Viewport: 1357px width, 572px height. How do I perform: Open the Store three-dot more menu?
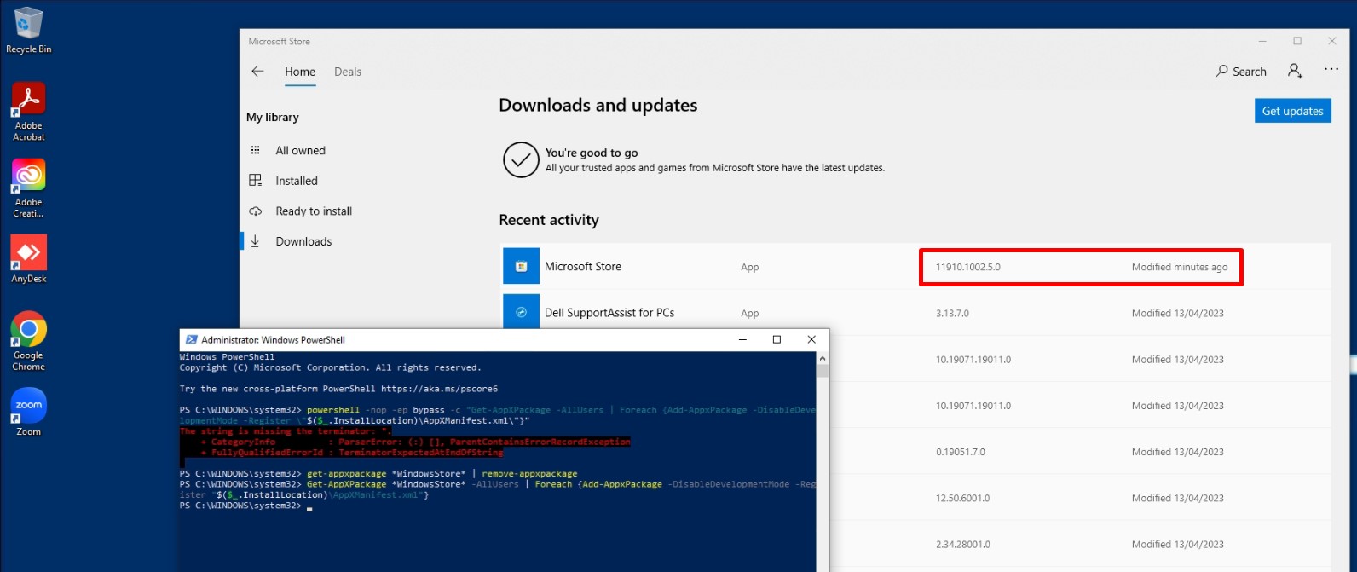(1331, 70)
